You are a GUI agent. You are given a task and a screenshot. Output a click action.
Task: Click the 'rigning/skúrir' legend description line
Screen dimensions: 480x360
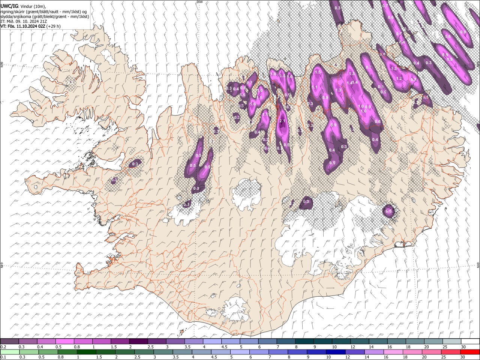tap(44, 12)
